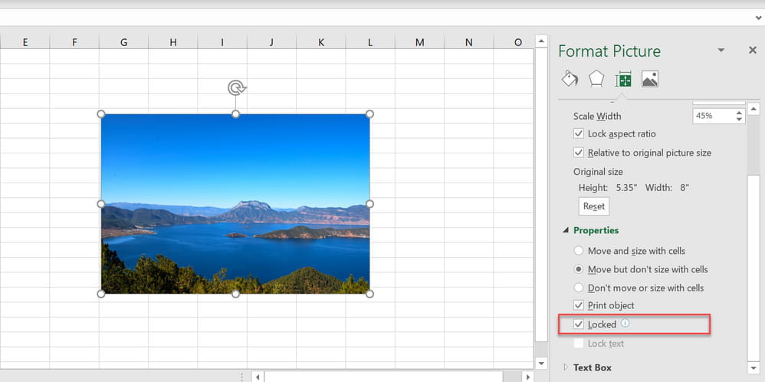Increase Scale Width with spinner up arrow

pyautogui.click(x=739, y=113)
